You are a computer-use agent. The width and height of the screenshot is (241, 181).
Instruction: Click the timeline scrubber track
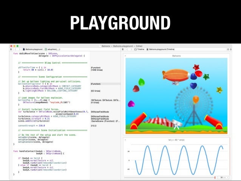[x=169, y=178]
